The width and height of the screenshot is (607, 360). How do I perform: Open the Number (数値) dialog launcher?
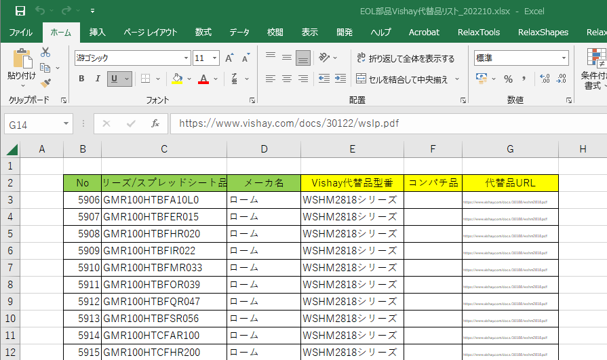(568, 100)
